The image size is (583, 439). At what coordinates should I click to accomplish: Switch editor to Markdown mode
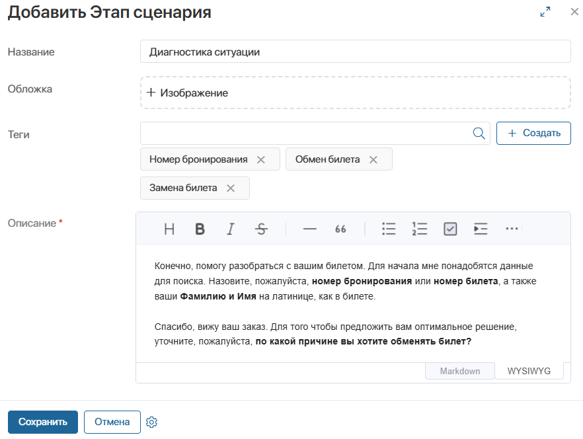(x=460, y=371)
